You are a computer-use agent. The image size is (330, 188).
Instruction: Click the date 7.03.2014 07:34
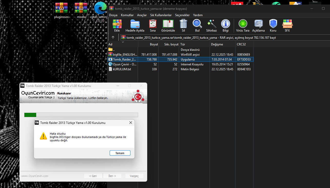tap(221, 60)
